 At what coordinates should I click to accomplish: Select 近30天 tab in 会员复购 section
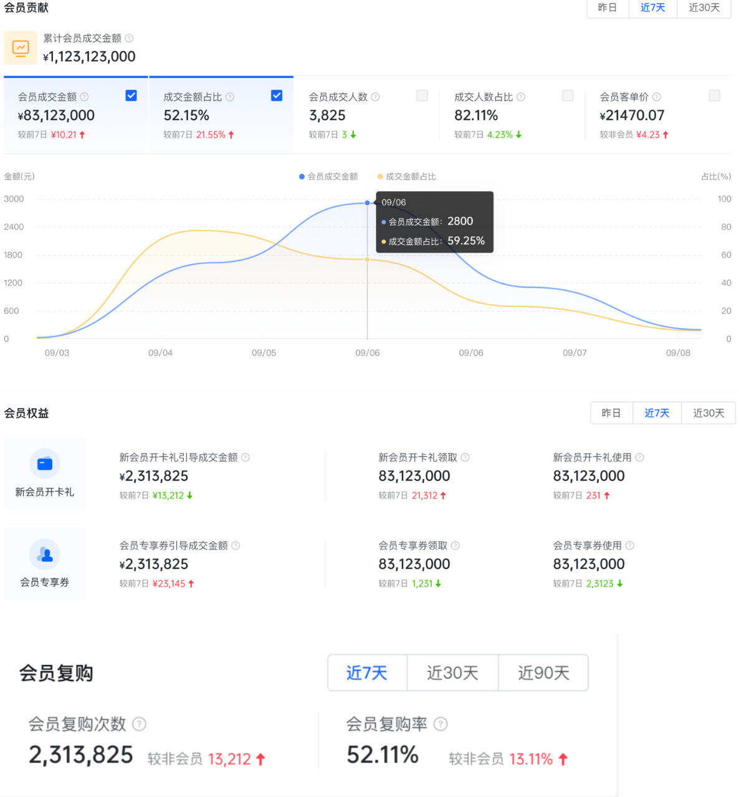click(x=453, y=673)
